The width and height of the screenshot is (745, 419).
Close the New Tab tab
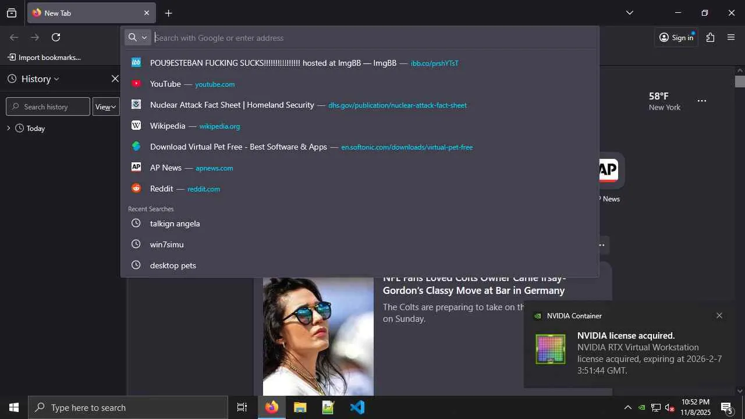[x=147, y=13]
